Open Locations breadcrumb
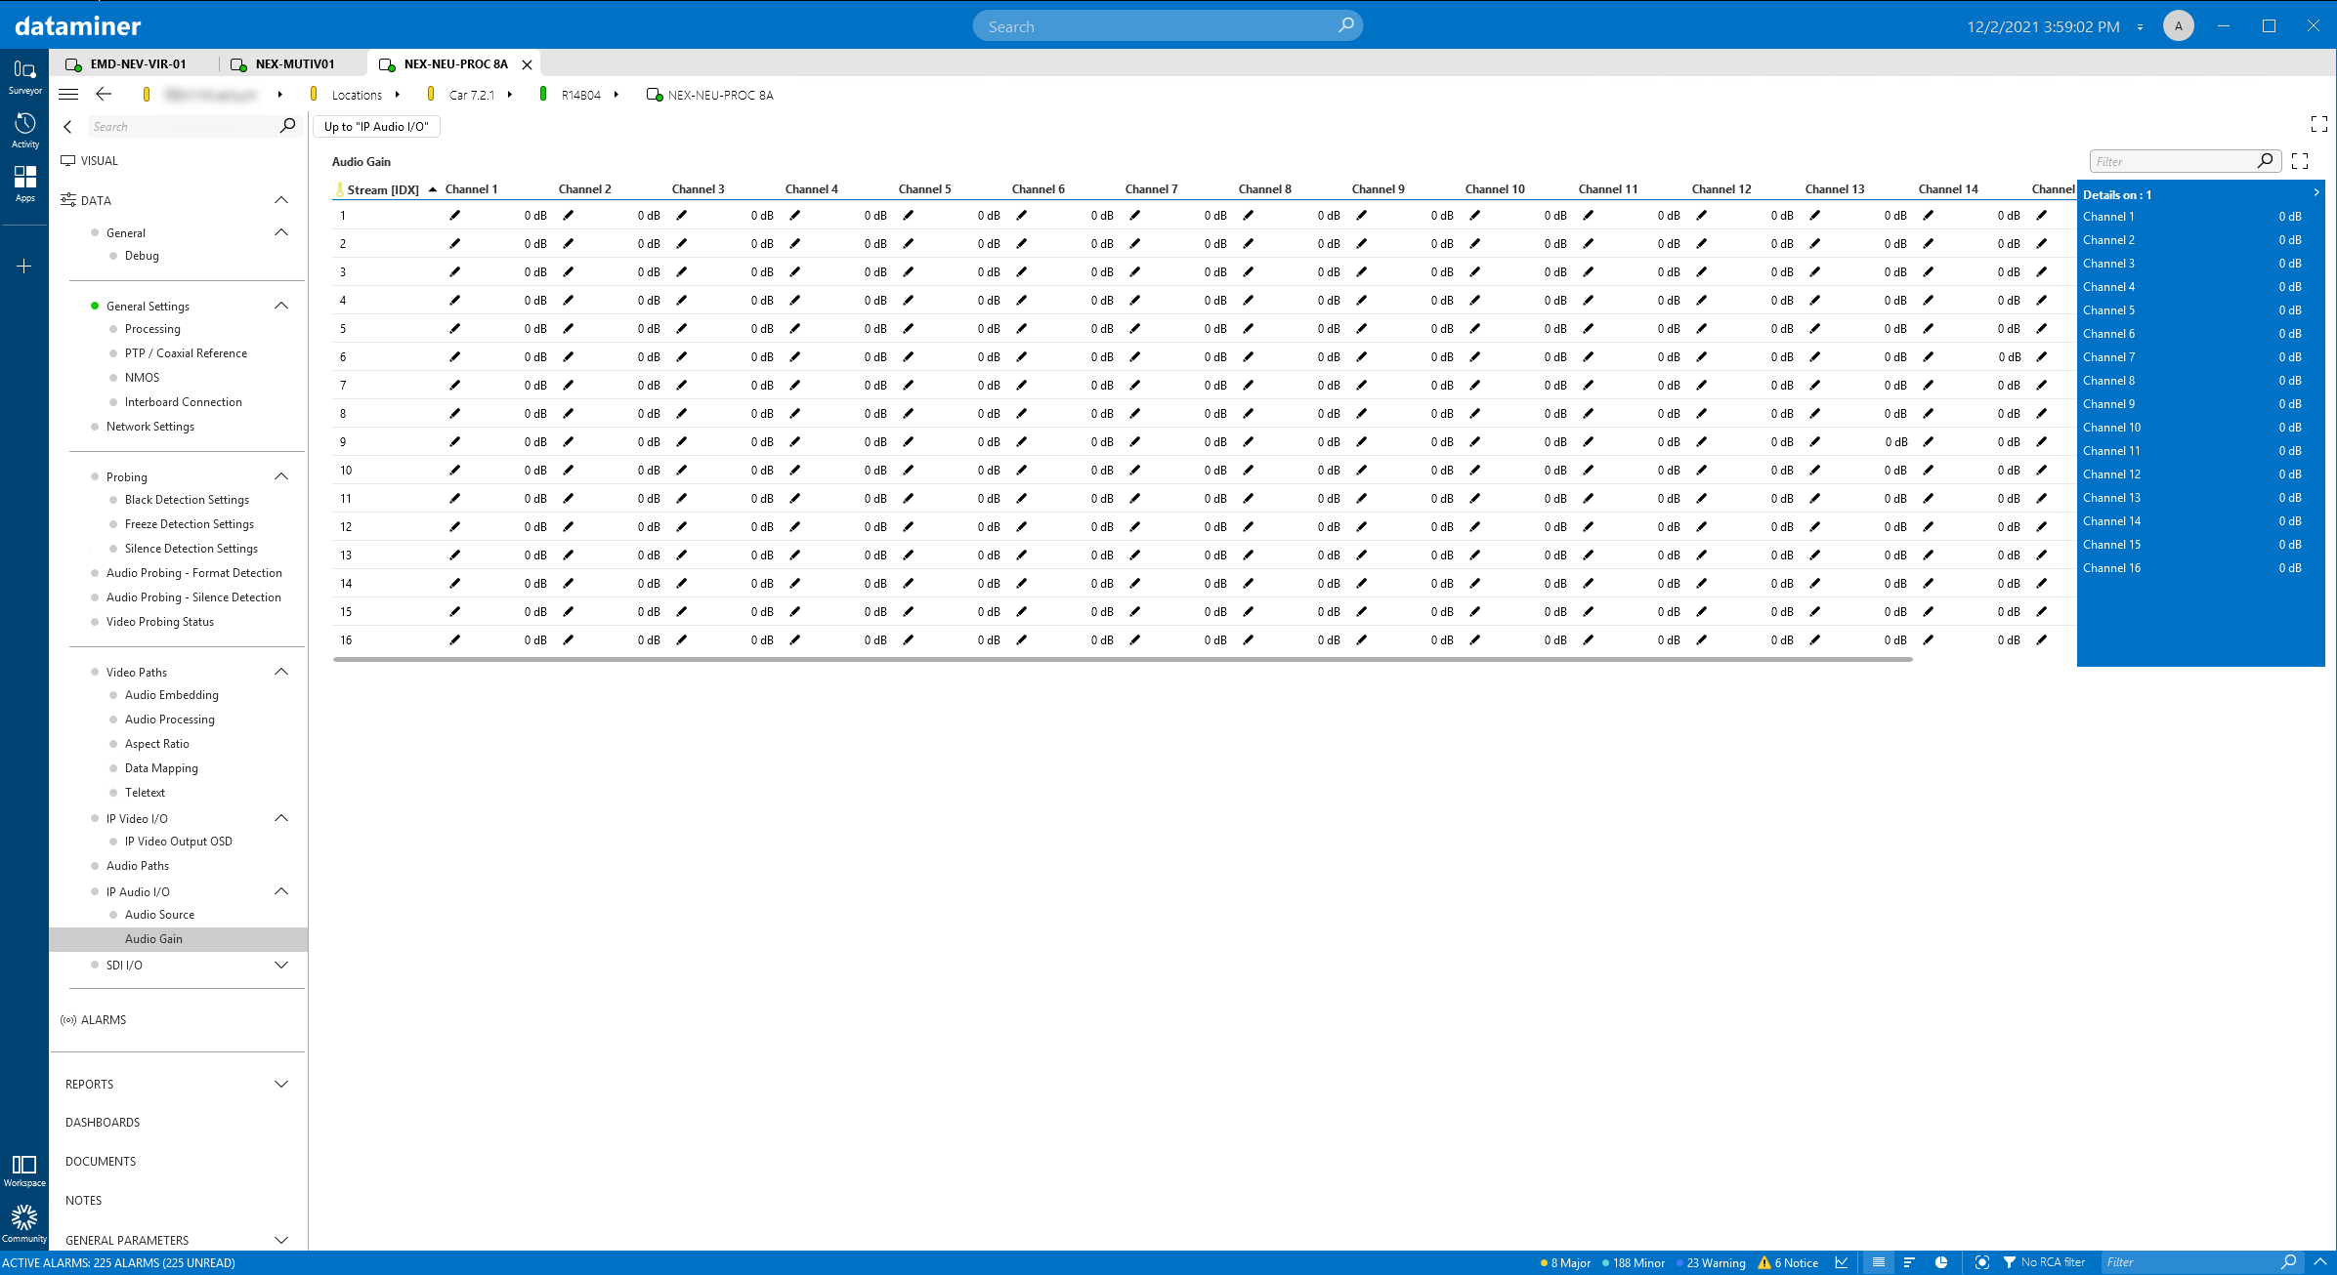This screenshot has width=2337, height=1275. [x=356, y=95]
